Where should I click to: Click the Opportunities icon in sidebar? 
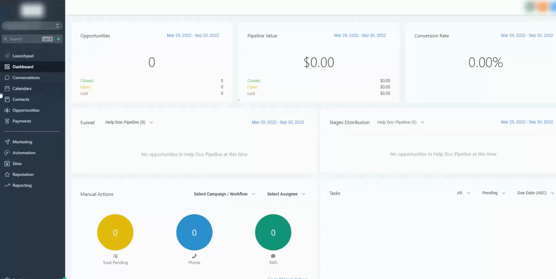pos(7,110)
